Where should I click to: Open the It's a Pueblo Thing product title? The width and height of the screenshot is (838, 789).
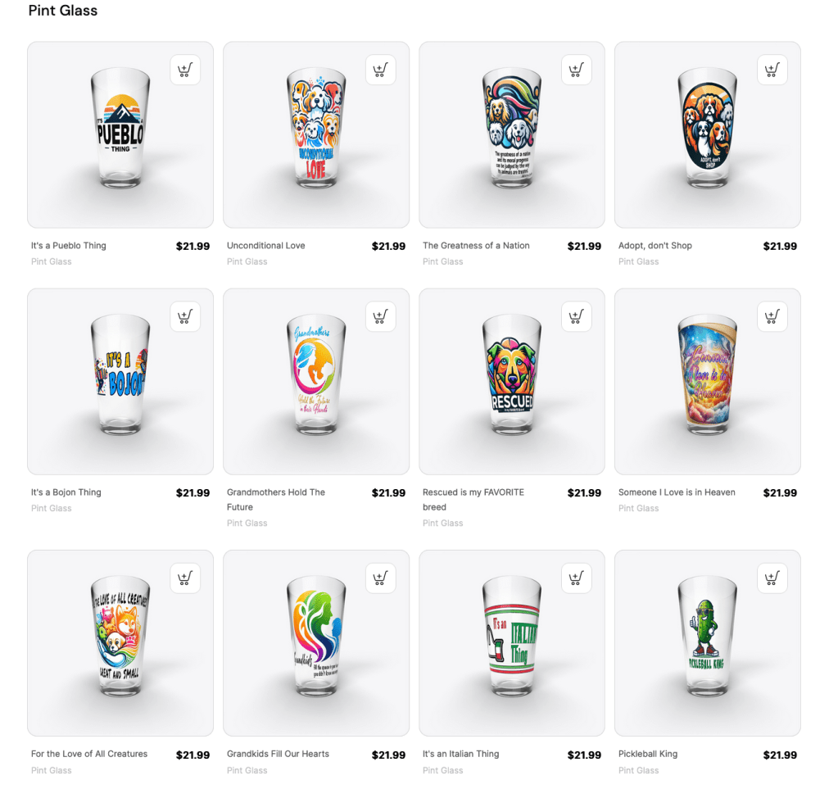pos(69,245)
